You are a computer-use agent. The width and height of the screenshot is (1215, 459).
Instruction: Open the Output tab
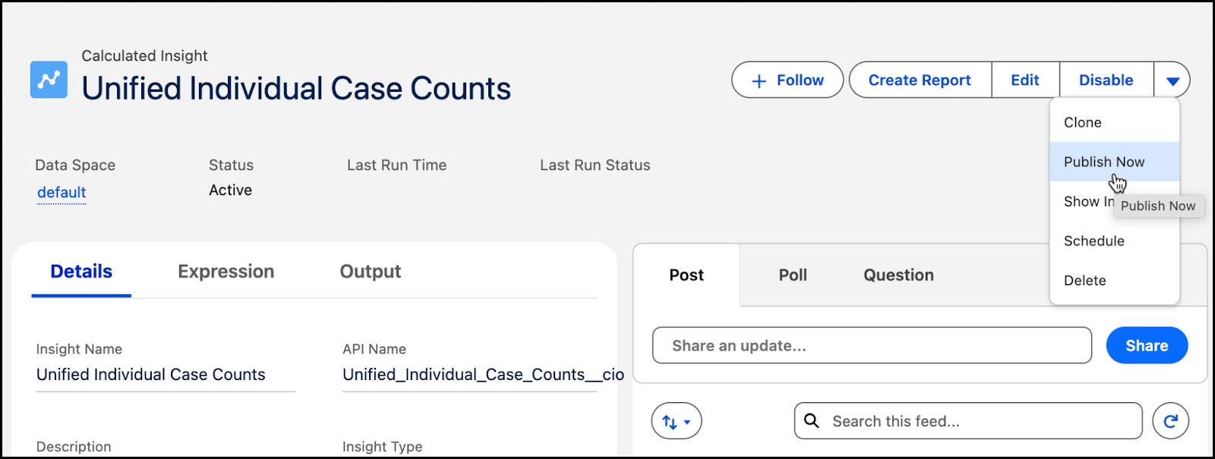[370, 271]
